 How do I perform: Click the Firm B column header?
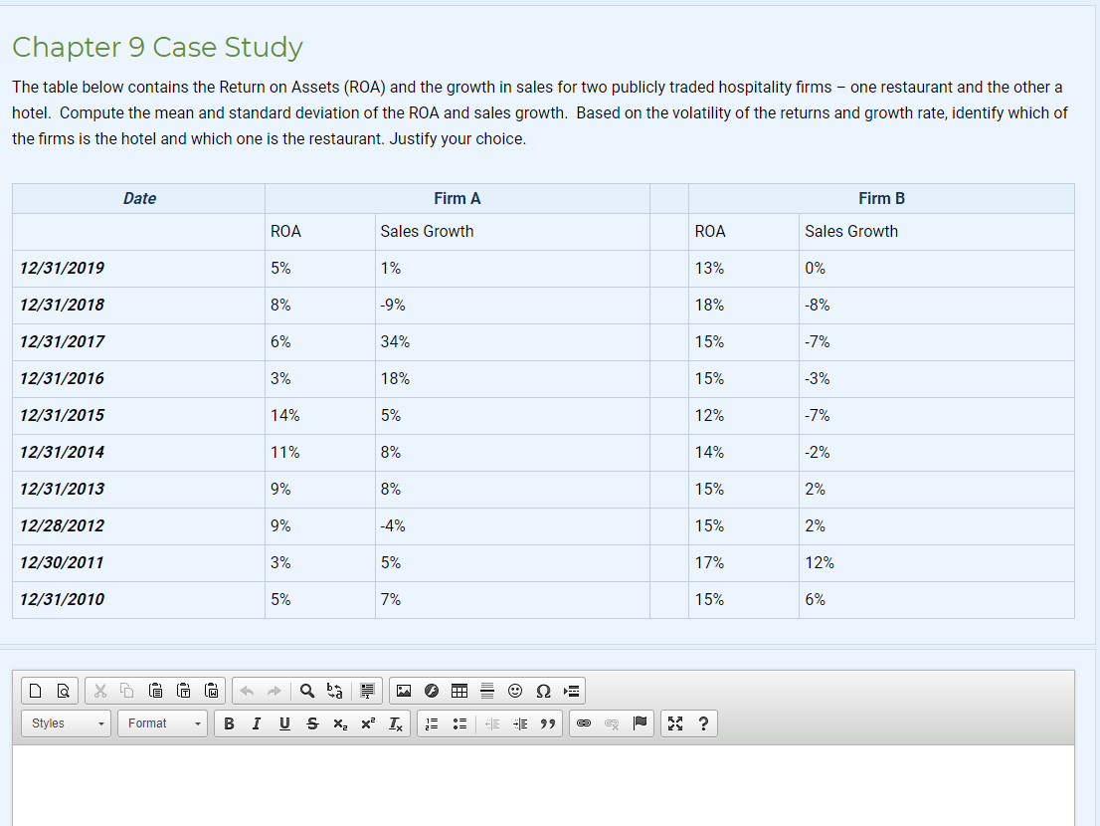click(x=882, y=199)
